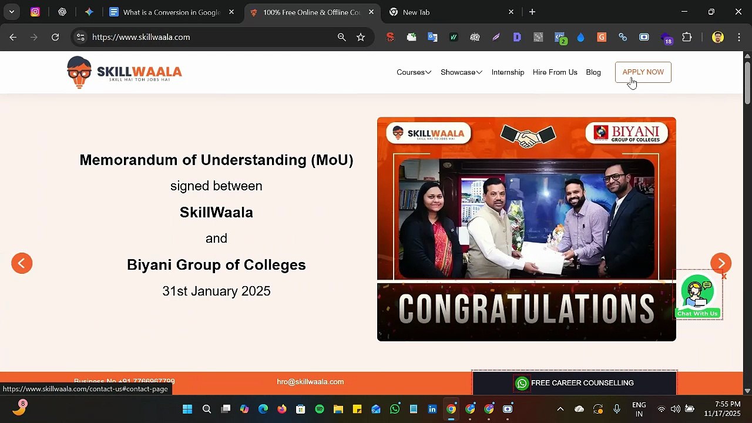
Task: Open the SEO extension icon
Action: coord(390,37)
